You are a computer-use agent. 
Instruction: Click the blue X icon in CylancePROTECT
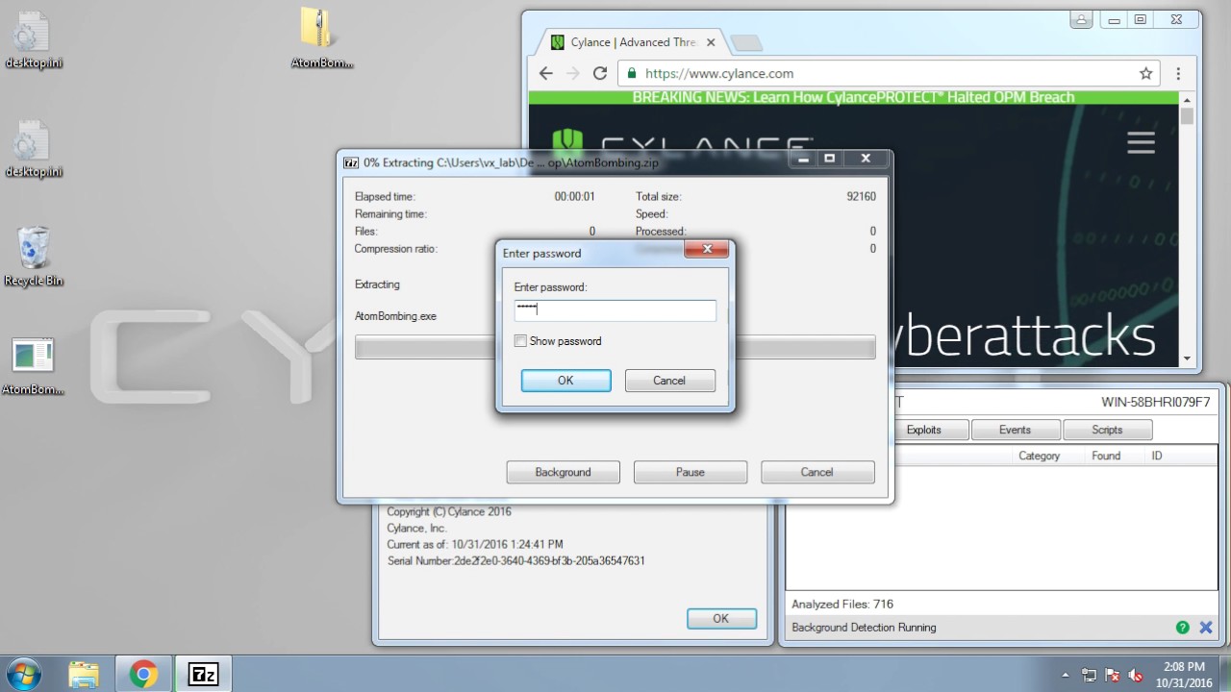[x=1206, y=628]
